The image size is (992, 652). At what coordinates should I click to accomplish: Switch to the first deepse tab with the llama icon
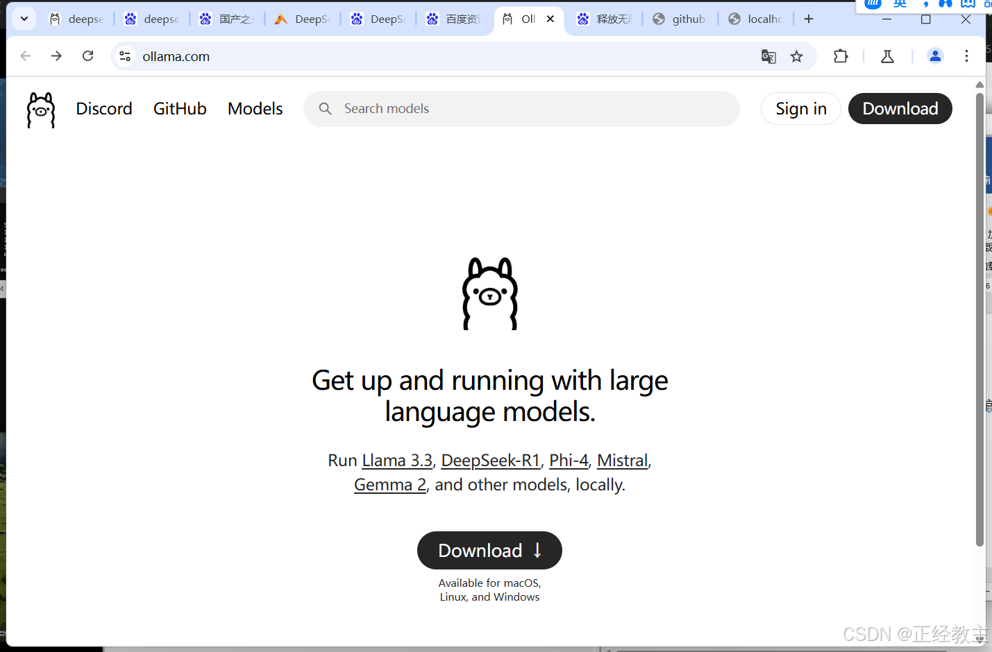pyautogui.click(x=76, y=19)
